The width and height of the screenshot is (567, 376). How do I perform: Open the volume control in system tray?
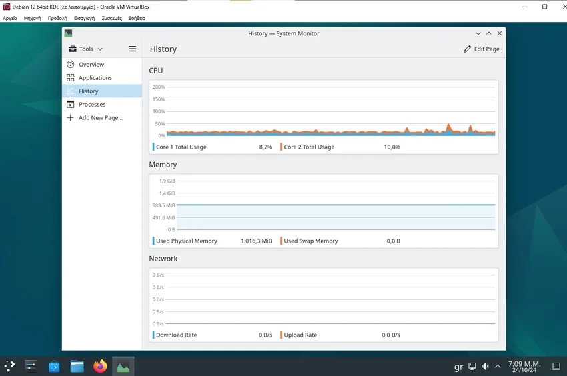tap(485, 366)
